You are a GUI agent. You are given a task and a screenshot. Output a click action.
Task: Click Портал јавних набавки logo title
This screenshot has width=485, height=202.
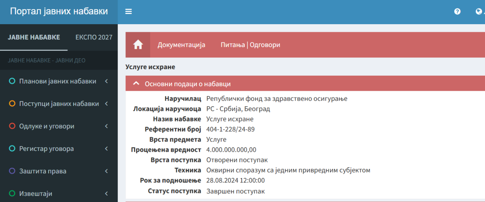point(59,11)
